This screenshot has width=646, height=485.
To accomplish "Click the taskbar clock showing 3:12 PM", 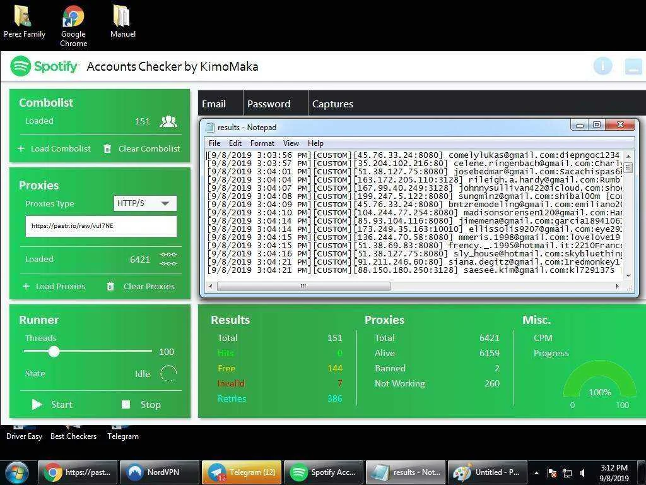I will (x=614, y=473).
